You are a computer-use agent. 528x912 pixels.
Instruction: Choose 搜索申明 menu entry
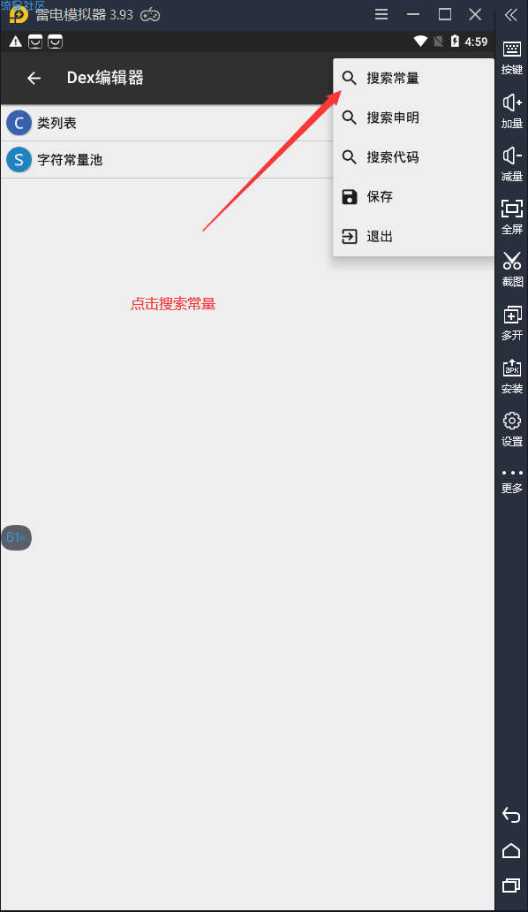[413, 118]
